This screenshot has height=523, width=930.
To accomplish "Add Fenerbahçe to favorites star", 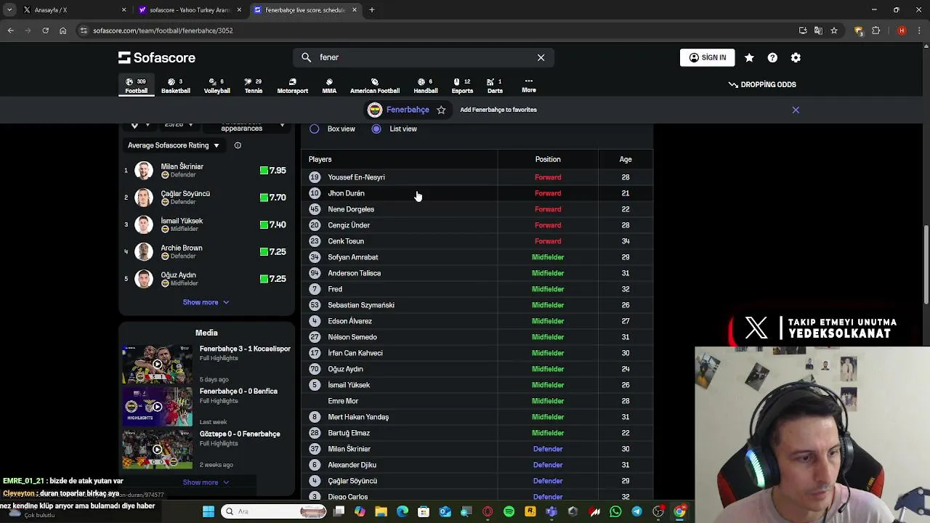I will [441, 110].
